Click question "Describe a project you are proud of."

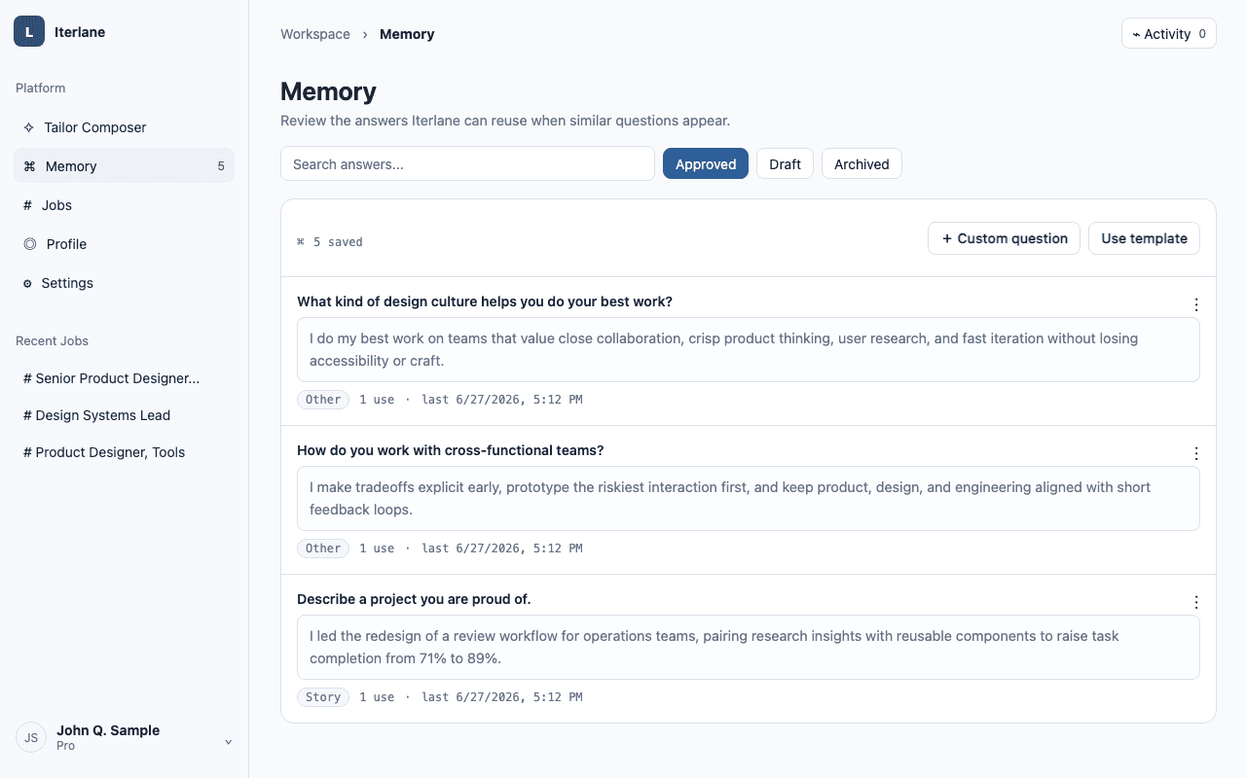[414, 599]
